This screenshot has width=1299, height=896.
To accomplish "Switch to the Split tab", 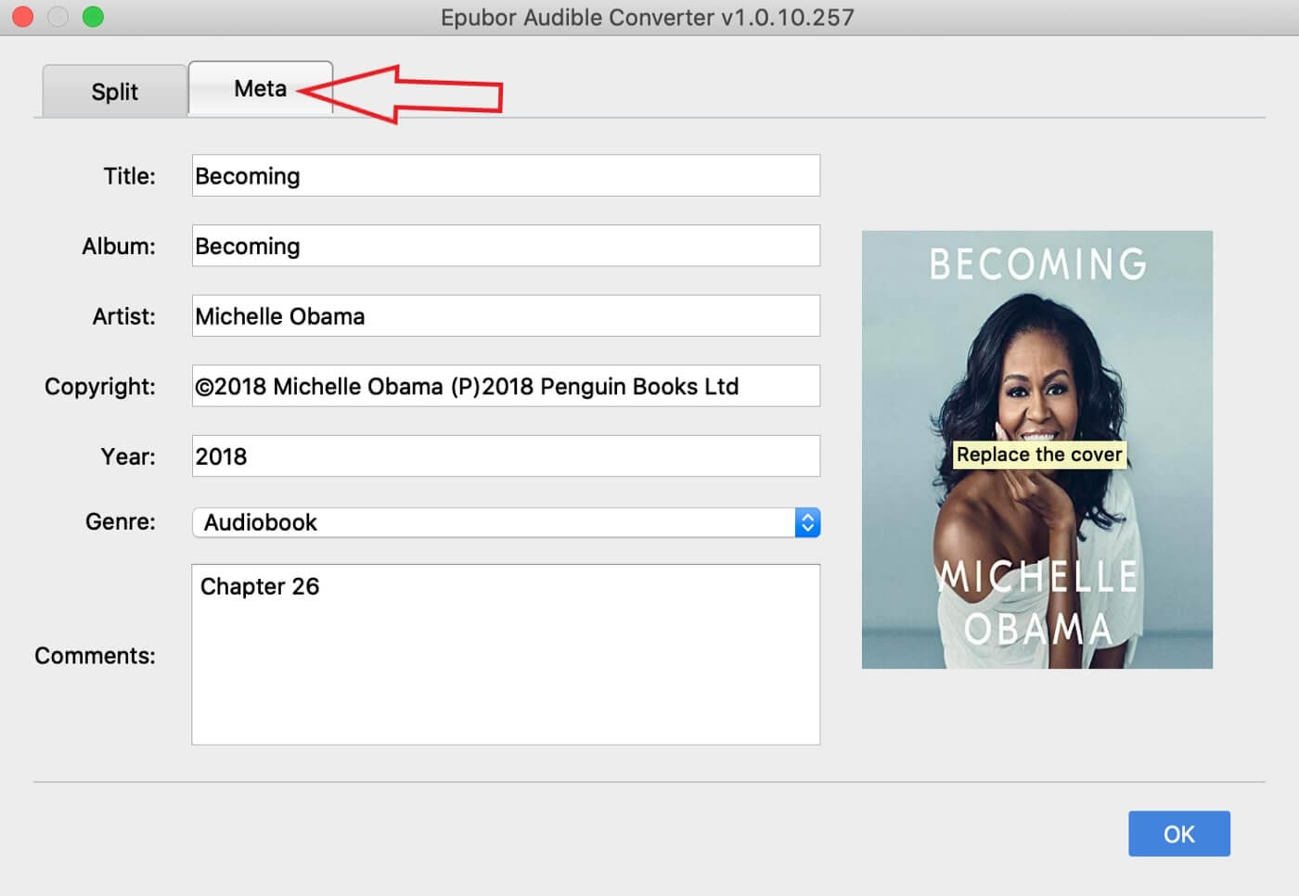I will coord(114,91).
